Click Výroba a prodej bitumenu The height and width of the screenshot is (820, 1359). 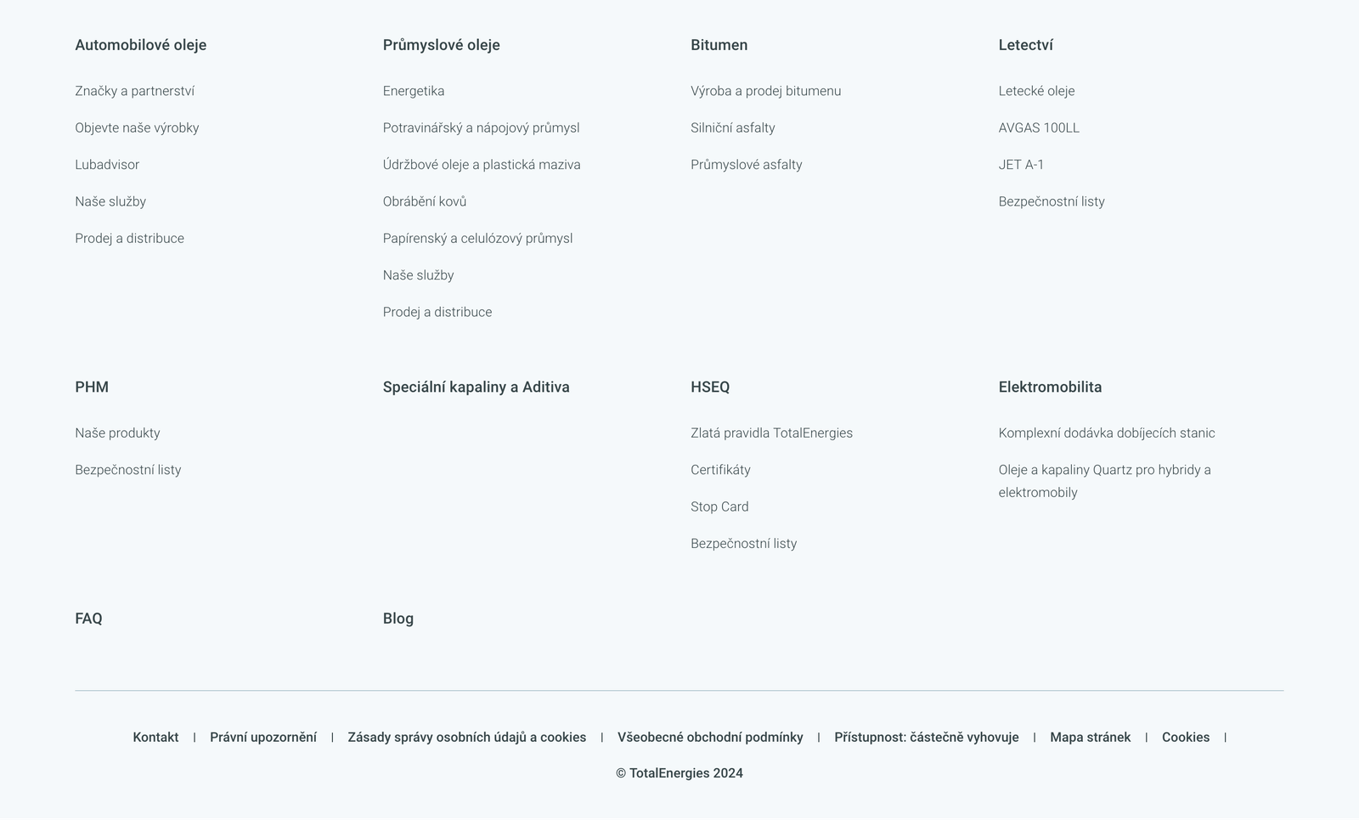(765, 91)
